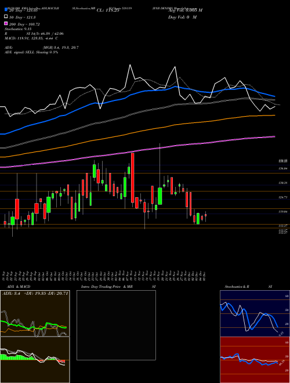This screenshot has width=290, height=383.
Task: Click the 'ADX signal: SELL Slowing' text
Action: 31,52
